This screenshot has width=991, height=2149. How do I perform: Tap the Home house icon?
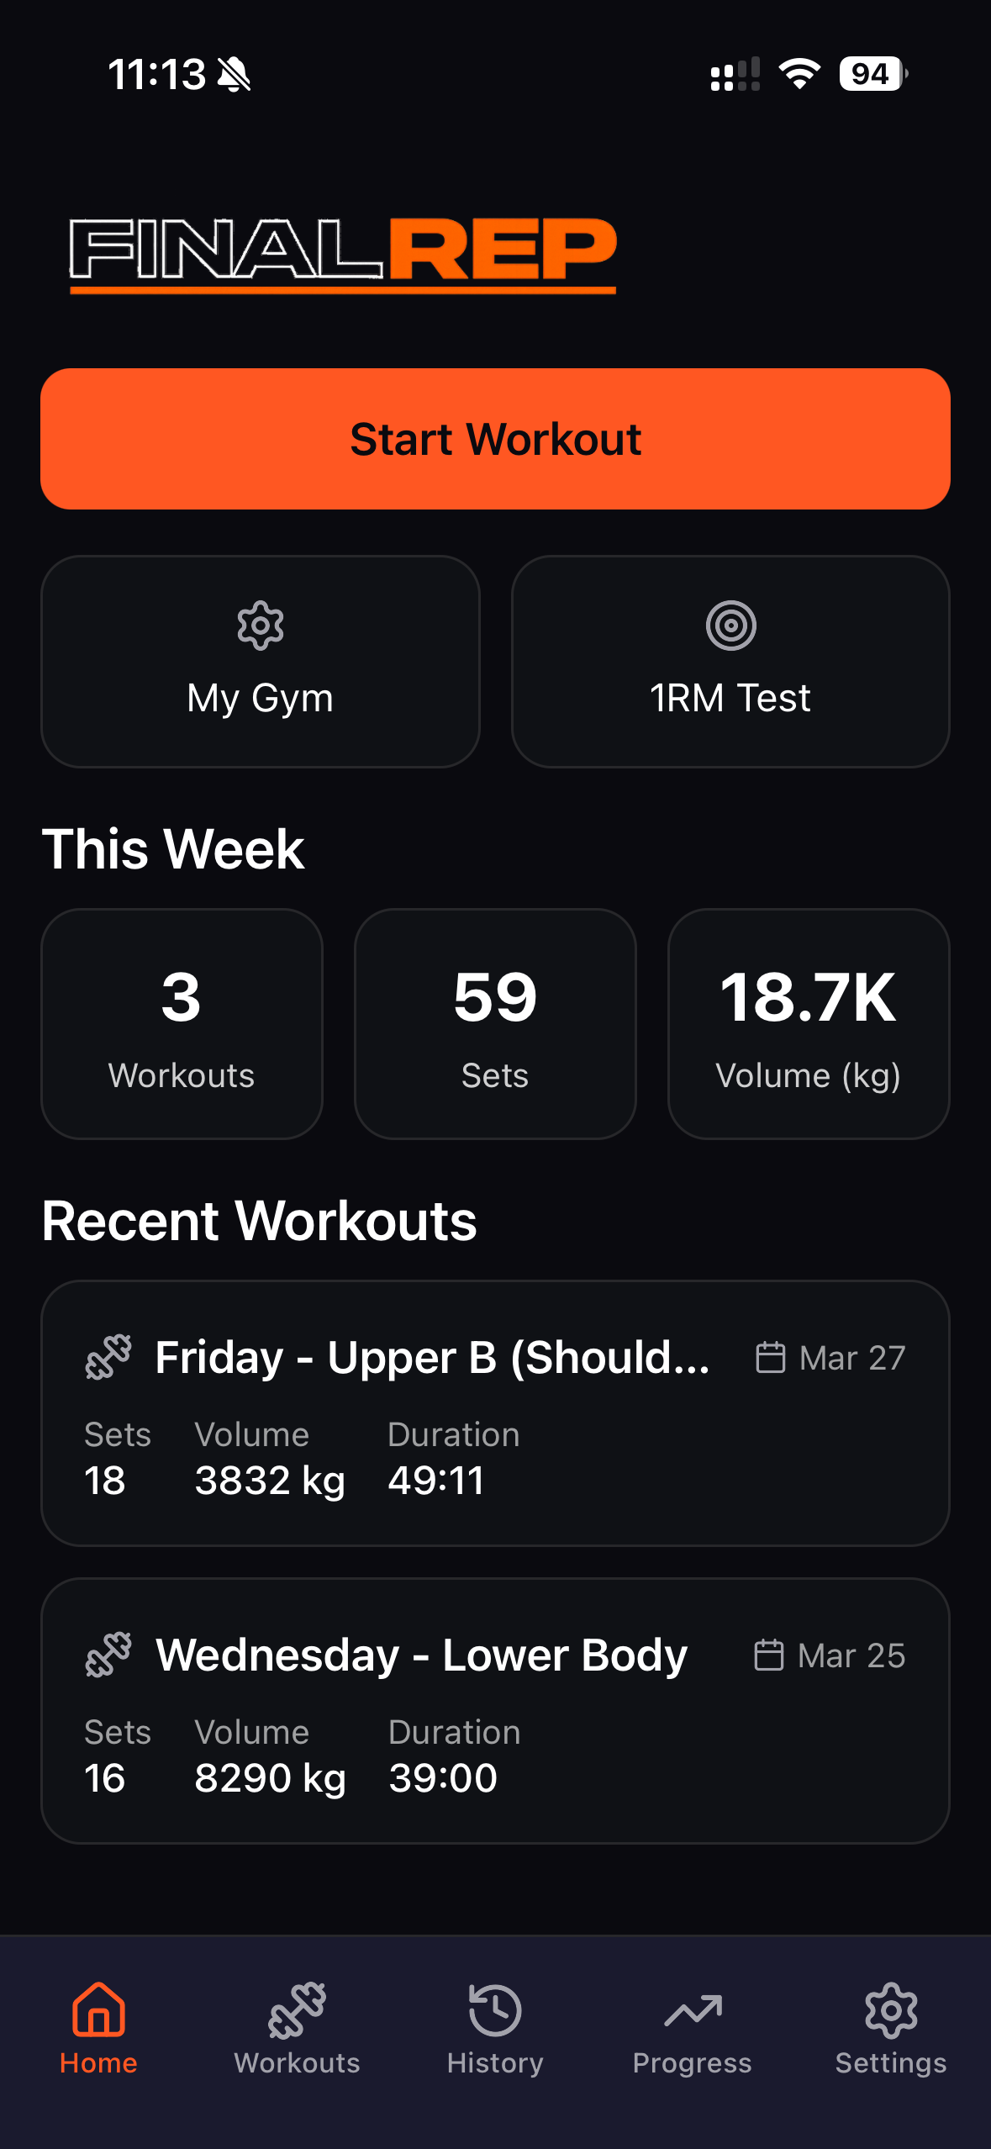tap(98, 2009)
